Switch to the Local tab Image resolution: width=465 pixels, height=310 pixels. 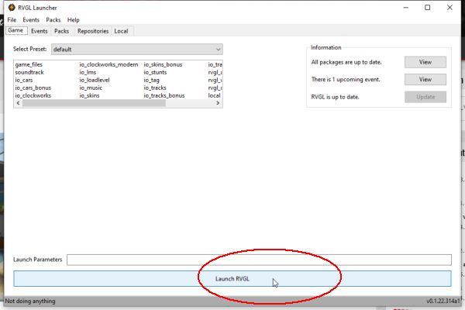121,31
